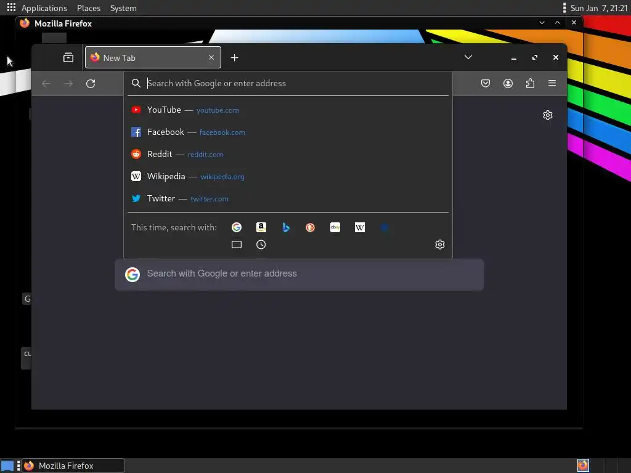Click the Google logo in page search box

point(132,274)
